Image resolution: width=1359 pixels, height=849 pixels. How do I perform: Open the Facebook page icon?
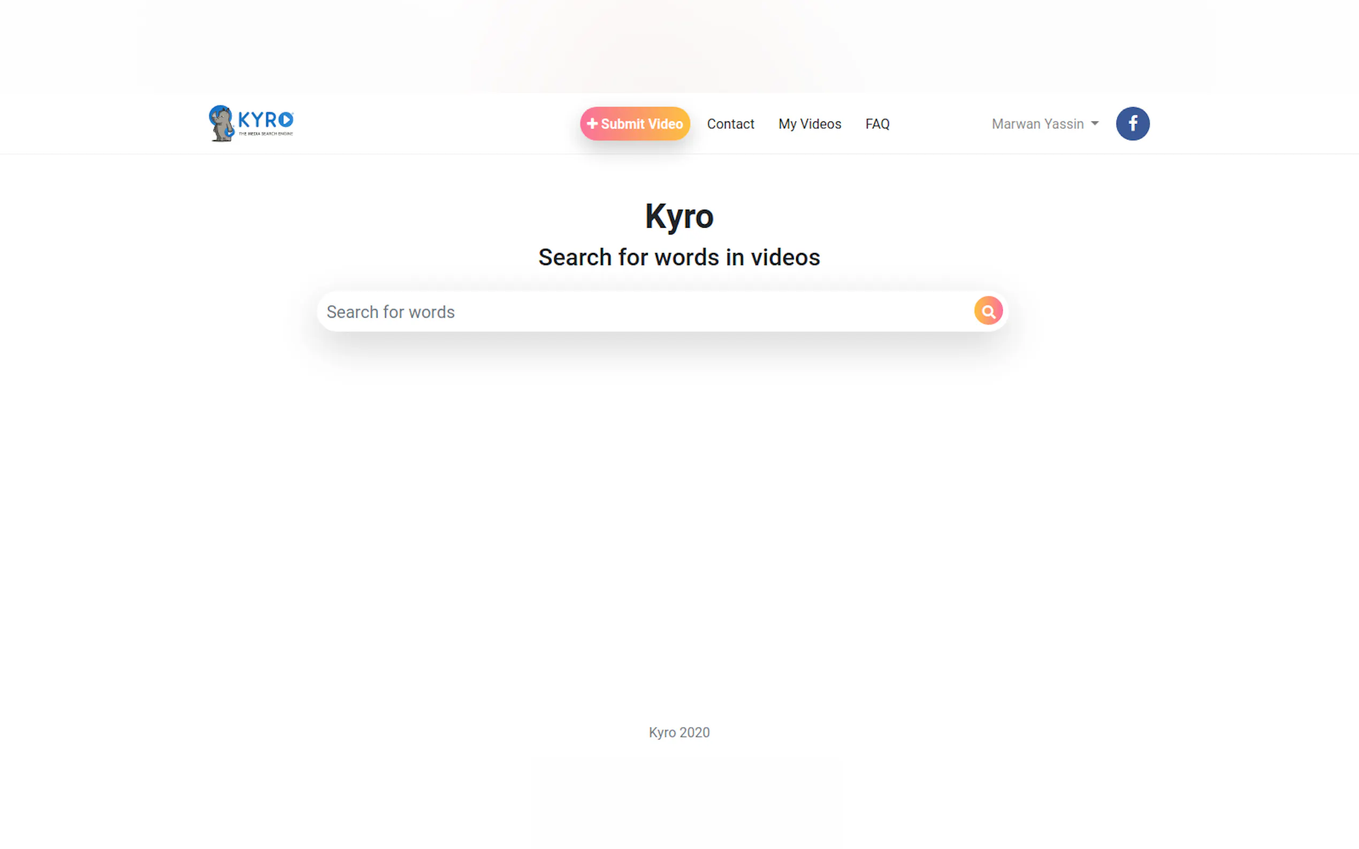(x=1132, y=124)
